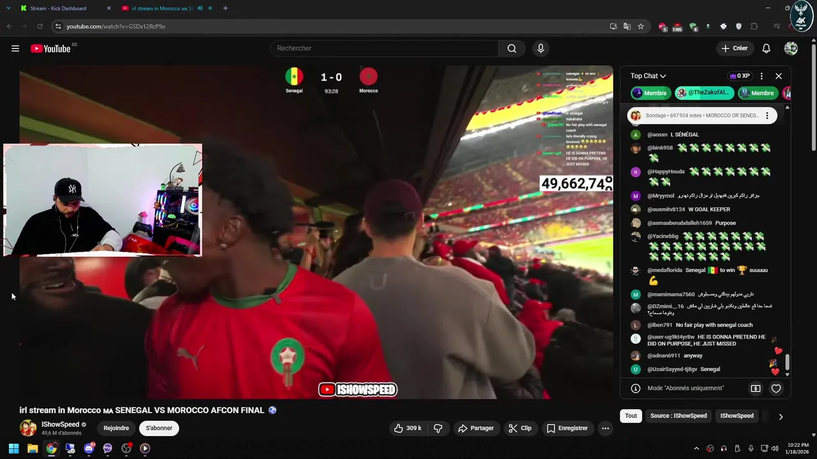This screenshot has height=459, width=817.
Task: Select the Tout filter chip
Action: tap(631, 416)
